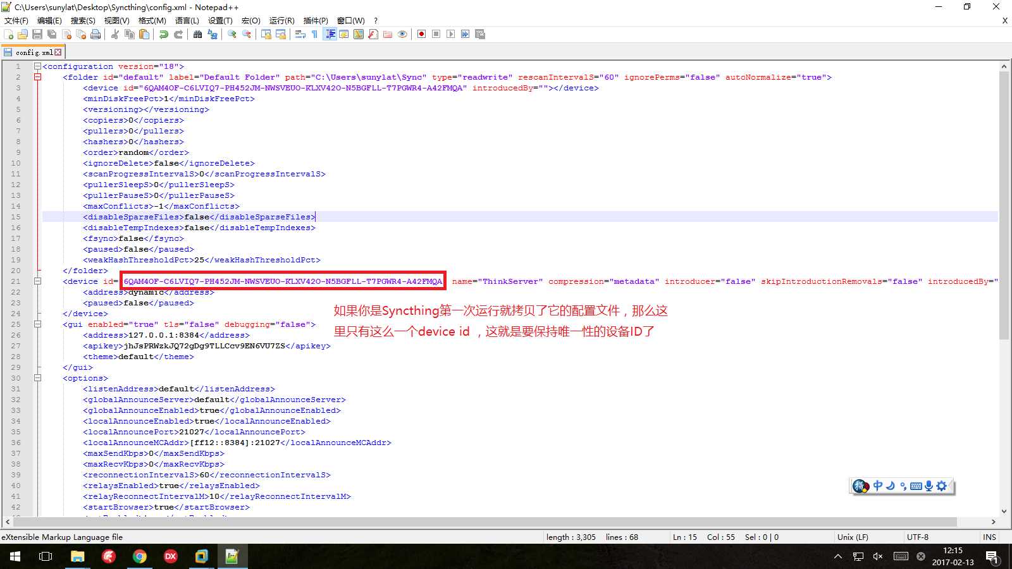1012x569 pixels.
Task: Collapse the gui block at line 25
Action: [x=37, y=324]
